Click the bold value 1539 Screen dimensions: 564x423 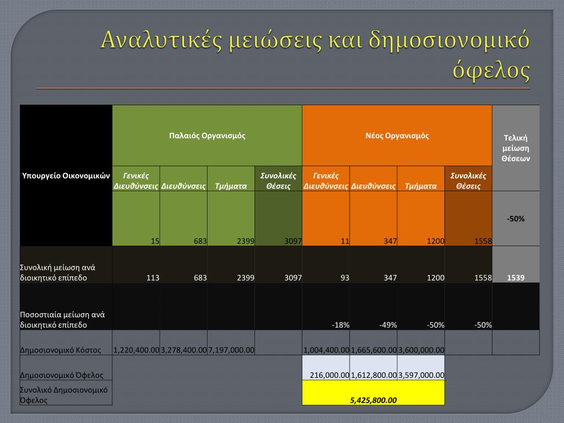click(516, 278)
